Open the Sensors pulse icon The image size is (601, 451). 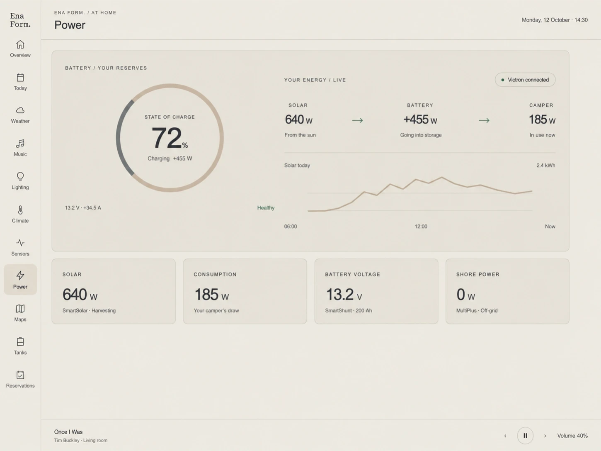tap(20, 243)
